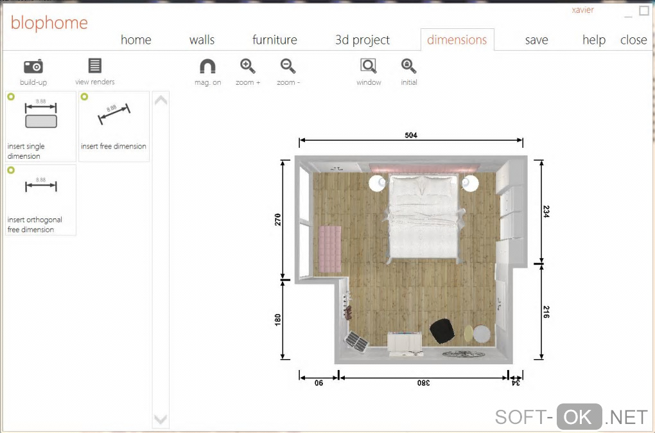Image resolution: width=655 pixels, height=433 pixels.
Task: Switch to the furniture tab
Action: click(274, 40)
